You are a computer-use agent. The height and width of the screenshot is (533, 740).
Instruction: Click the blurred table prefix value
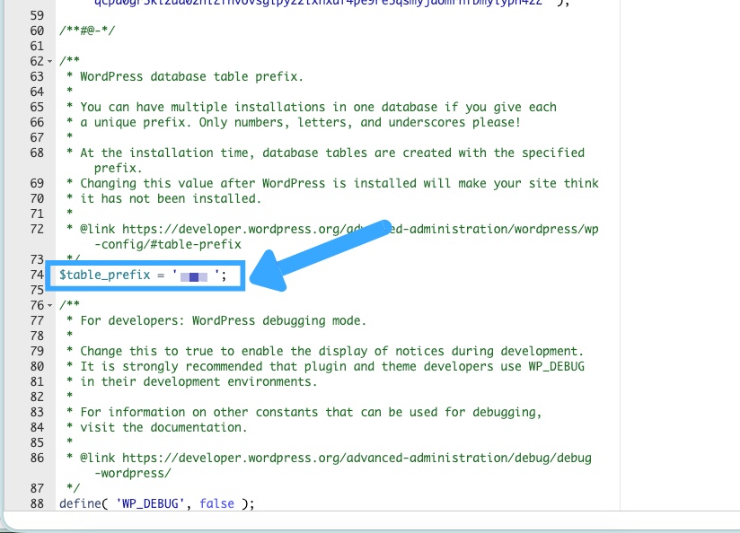click(x=194, y=274)
